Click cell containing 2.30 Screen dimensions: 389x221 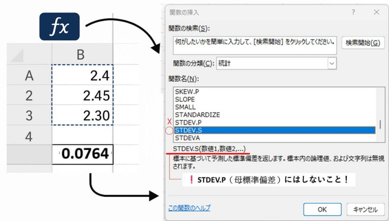point(82,115)
